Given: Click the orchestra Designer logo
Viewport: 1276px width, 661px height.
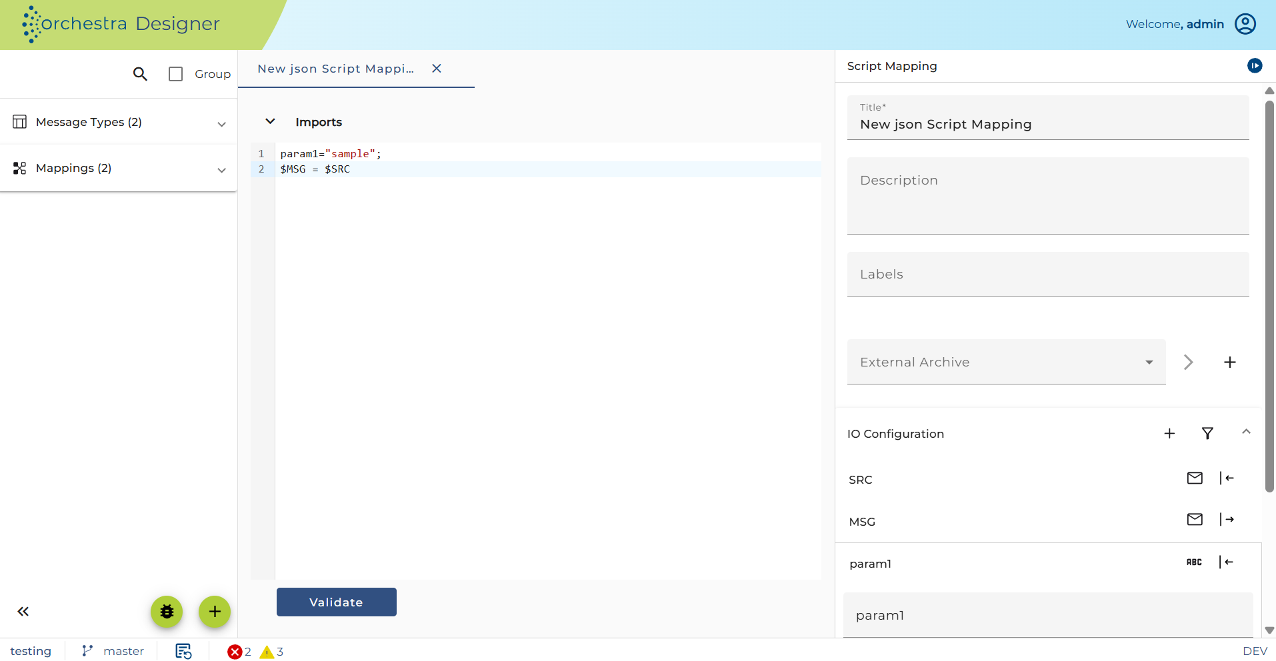Looking at the screenshot, I should coord(121,24).
